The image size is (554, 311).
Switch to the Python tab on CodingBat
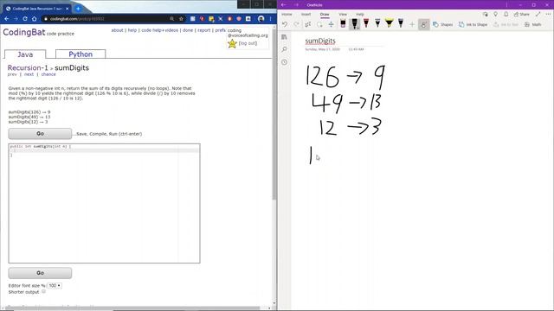point(81,54)
